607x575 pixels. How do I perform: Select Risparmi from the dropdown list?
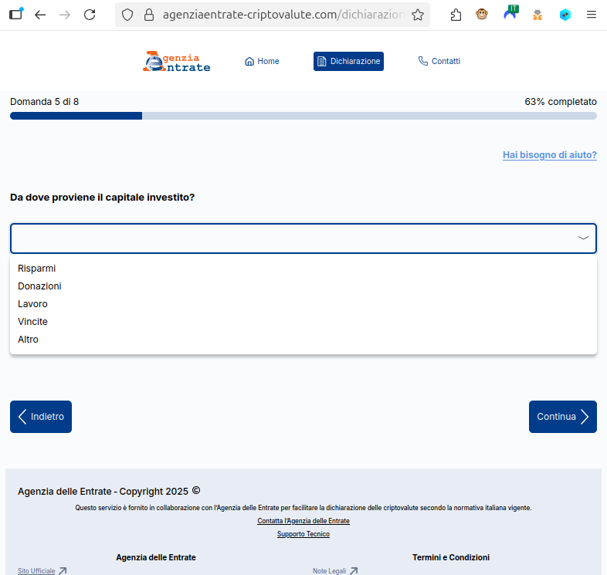(x=37, y=269)
